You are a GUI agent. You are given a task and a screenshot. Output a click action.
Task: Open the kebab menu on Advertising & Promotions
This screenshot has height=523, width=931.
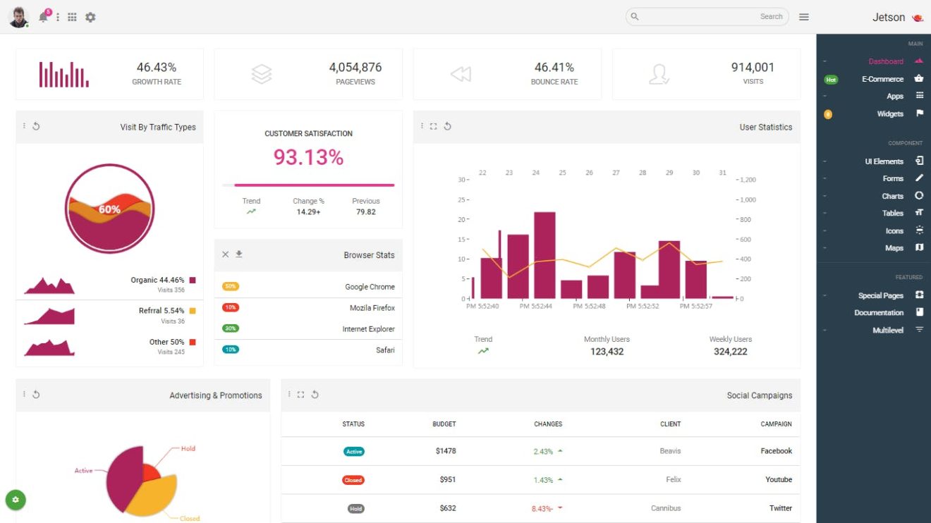pyautogui.click(x=24, y=395)
